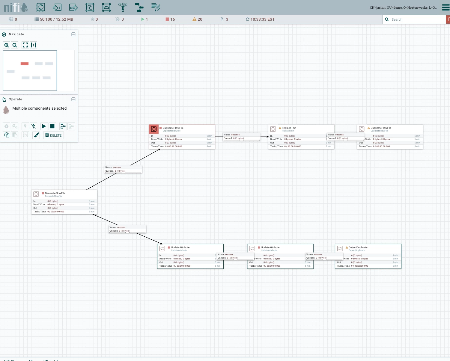Select the success connection above GenerateFlowFile

[x=123, y=169]
